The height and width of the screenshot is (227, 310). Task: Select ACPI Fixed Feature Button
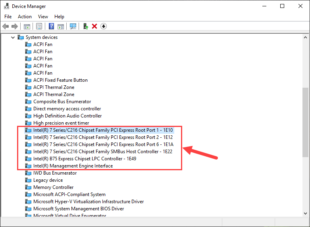tap(60, 80)
